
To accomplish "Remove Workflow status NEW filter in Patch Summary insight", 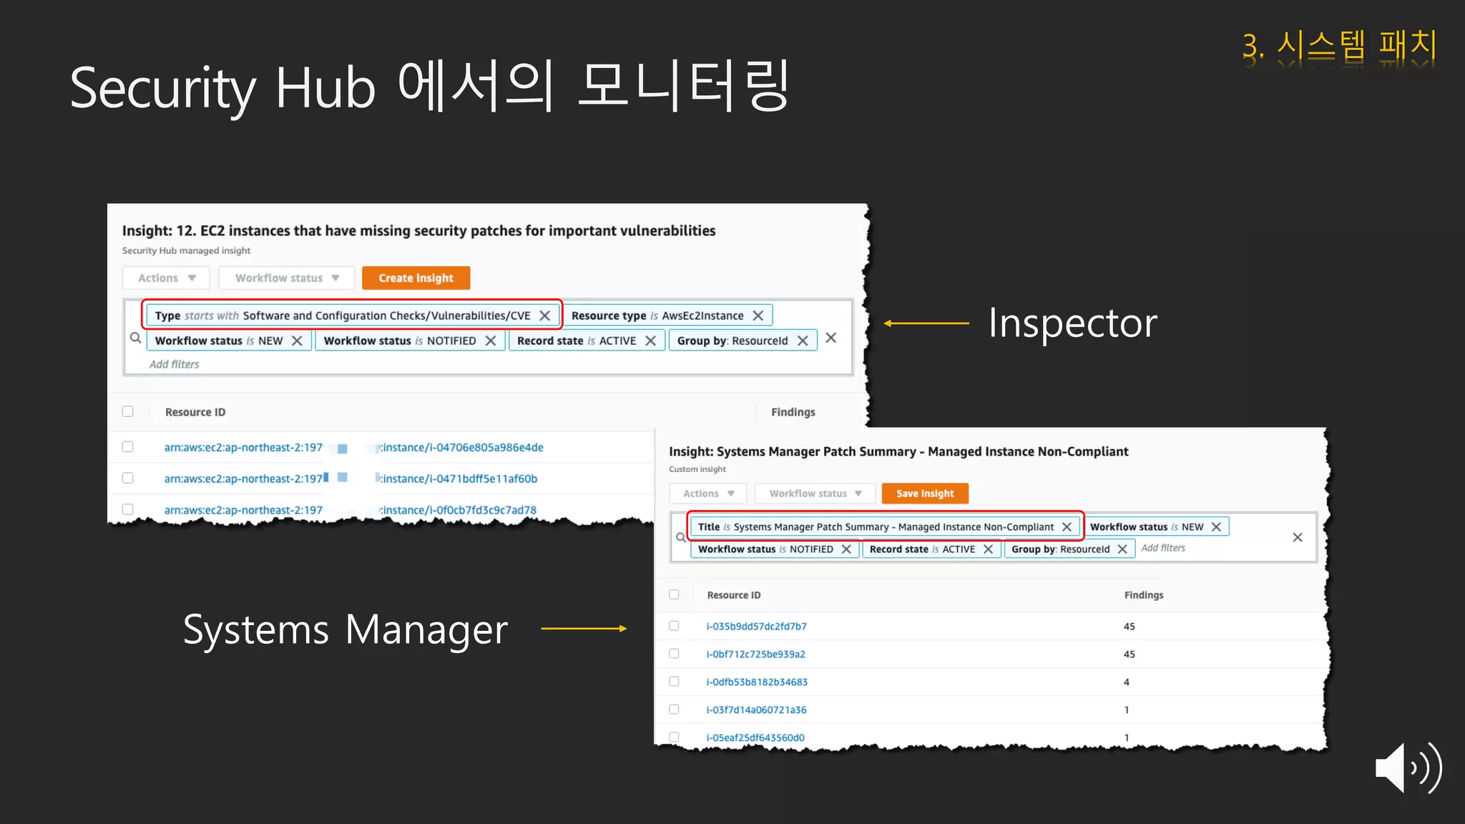I will [1216, 526].
